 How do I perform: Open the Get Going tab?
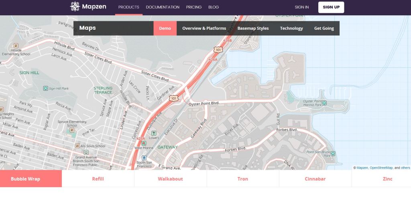click(x=324, y=28)
